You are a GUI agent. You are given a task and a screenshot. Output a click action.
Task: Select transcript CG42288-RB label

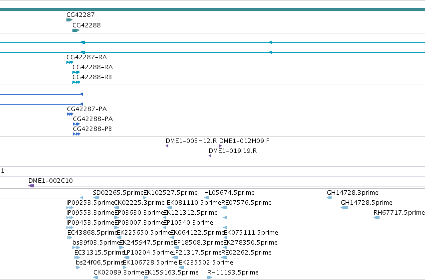pos(92,77)
